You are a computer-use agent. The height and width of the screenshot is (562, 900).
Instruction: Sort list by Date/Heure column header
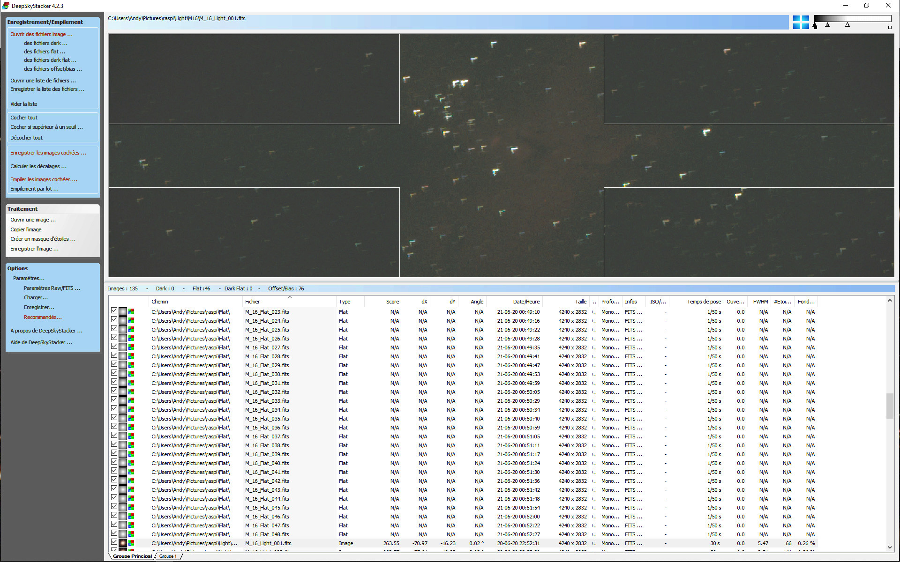pyautogui.click(x=514, y=302)
